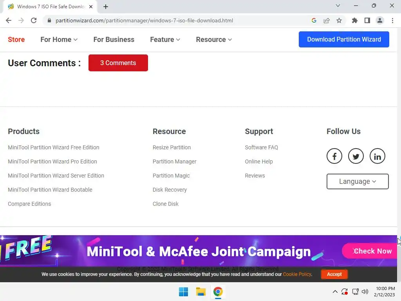The height and width of the screenshot is (301, 401).
Task: Open Windows Start menu
Action: pos(183,292)
